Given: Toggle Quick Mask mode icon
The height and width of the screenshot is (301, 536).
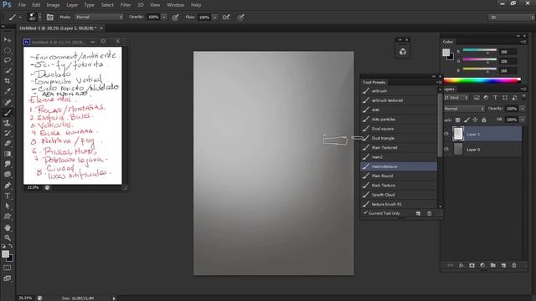Looking at the screenshot, I should click(x=8, y=268).
